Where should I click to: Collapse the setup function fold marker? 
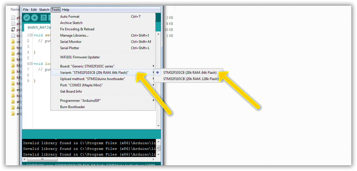point(31,35)
